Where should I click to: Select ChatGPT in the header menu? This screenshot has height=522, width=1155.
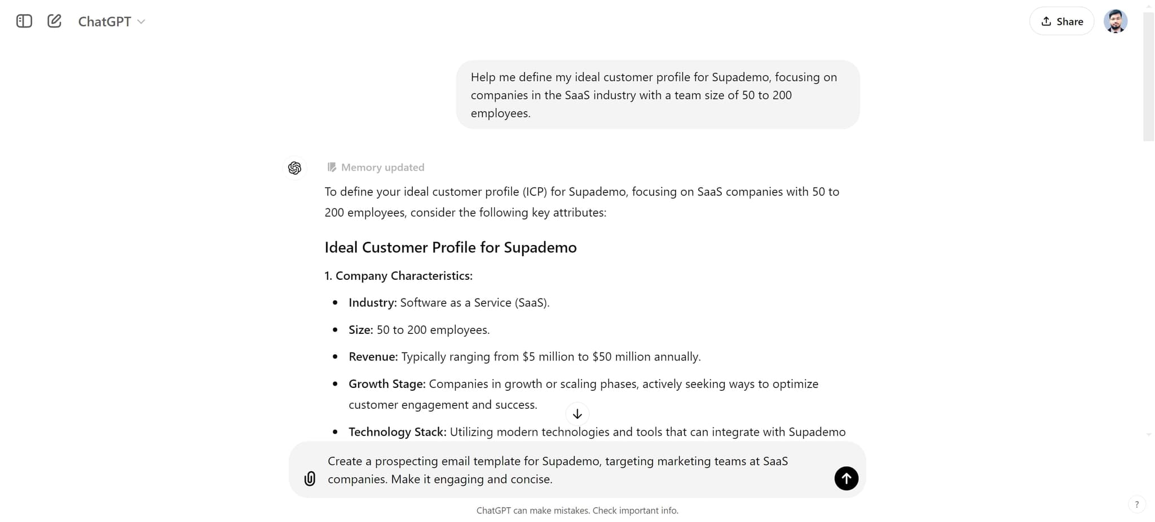pos(104,21)
